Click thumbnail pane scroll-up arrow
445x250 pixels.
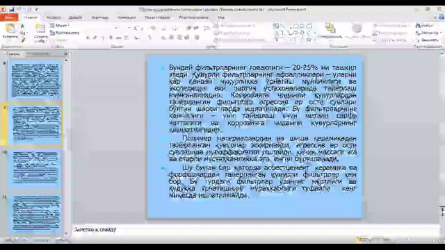point(67,60)
